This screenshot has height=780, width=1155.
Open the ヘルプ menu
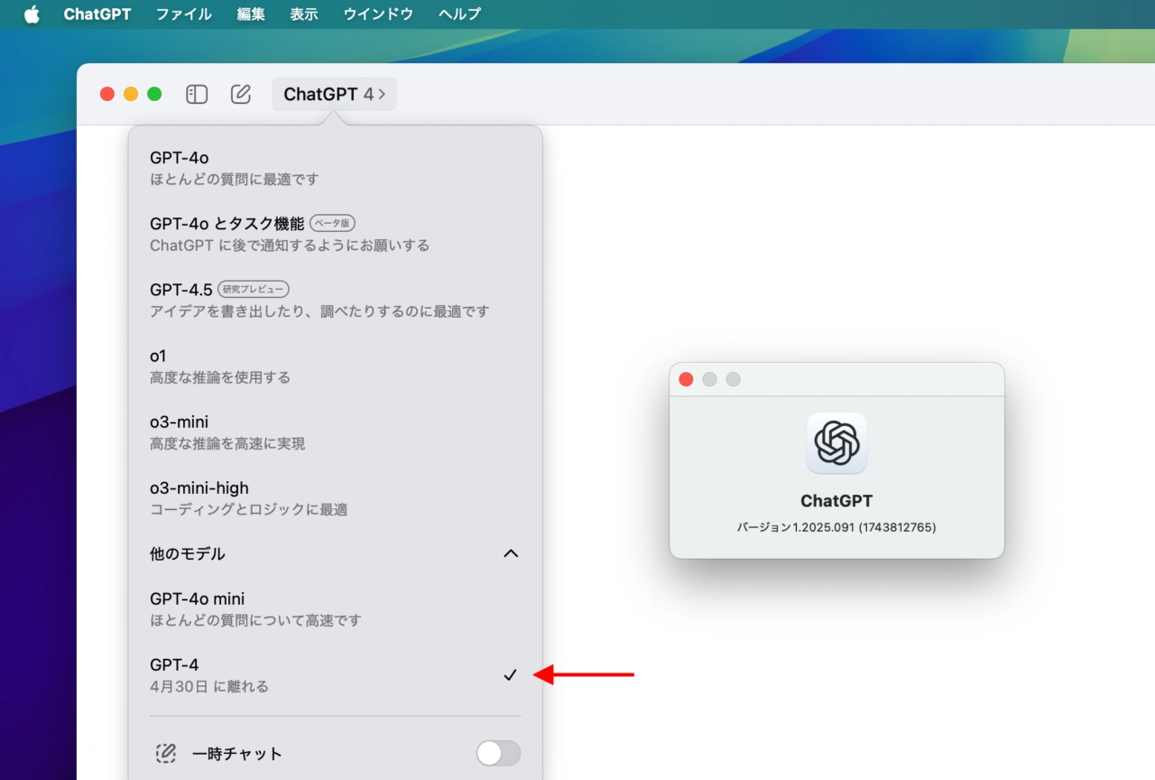(459, 14)
